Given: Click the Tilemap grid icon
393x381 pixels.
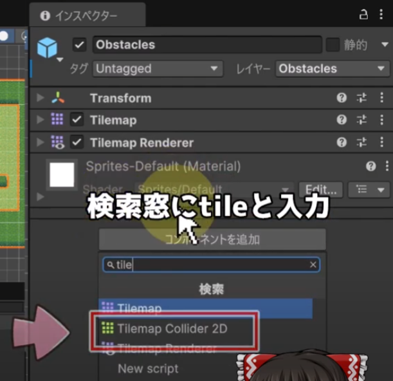Looking at the screenshot, I should [57, 119].
